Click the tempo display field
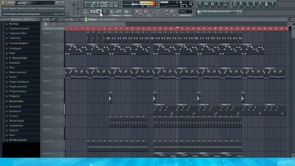The height and width of the screenshot is (166, 295). pos(116,12)
